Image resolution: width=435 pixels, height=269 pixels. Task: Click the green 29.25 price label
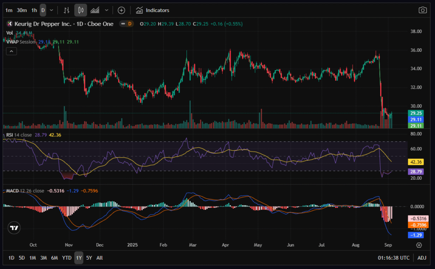415,113
